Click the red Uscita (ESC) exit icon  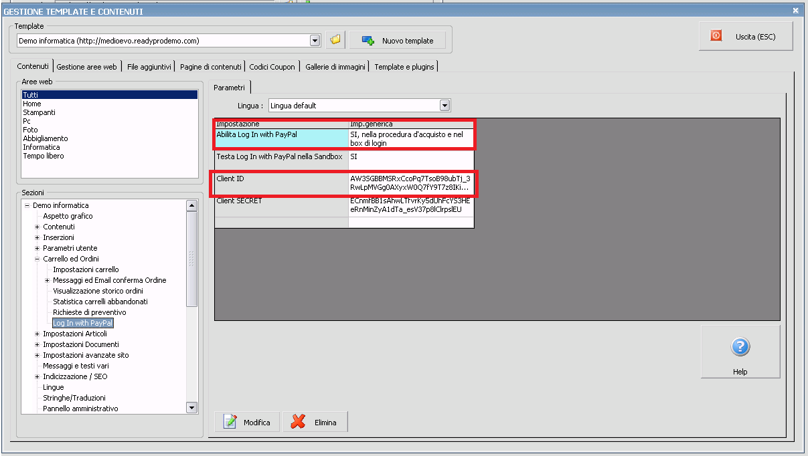click(716, 36)
